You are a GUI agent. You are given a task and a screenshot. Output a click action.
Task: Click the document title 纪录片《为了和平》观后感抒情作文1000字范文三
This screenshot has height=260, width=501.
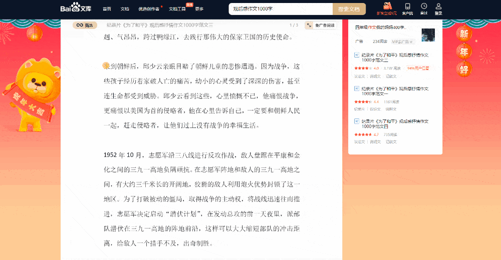pos(160,25)
